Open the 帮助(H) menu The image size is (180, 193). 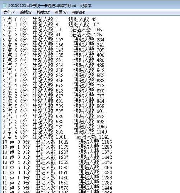(78, 13)
